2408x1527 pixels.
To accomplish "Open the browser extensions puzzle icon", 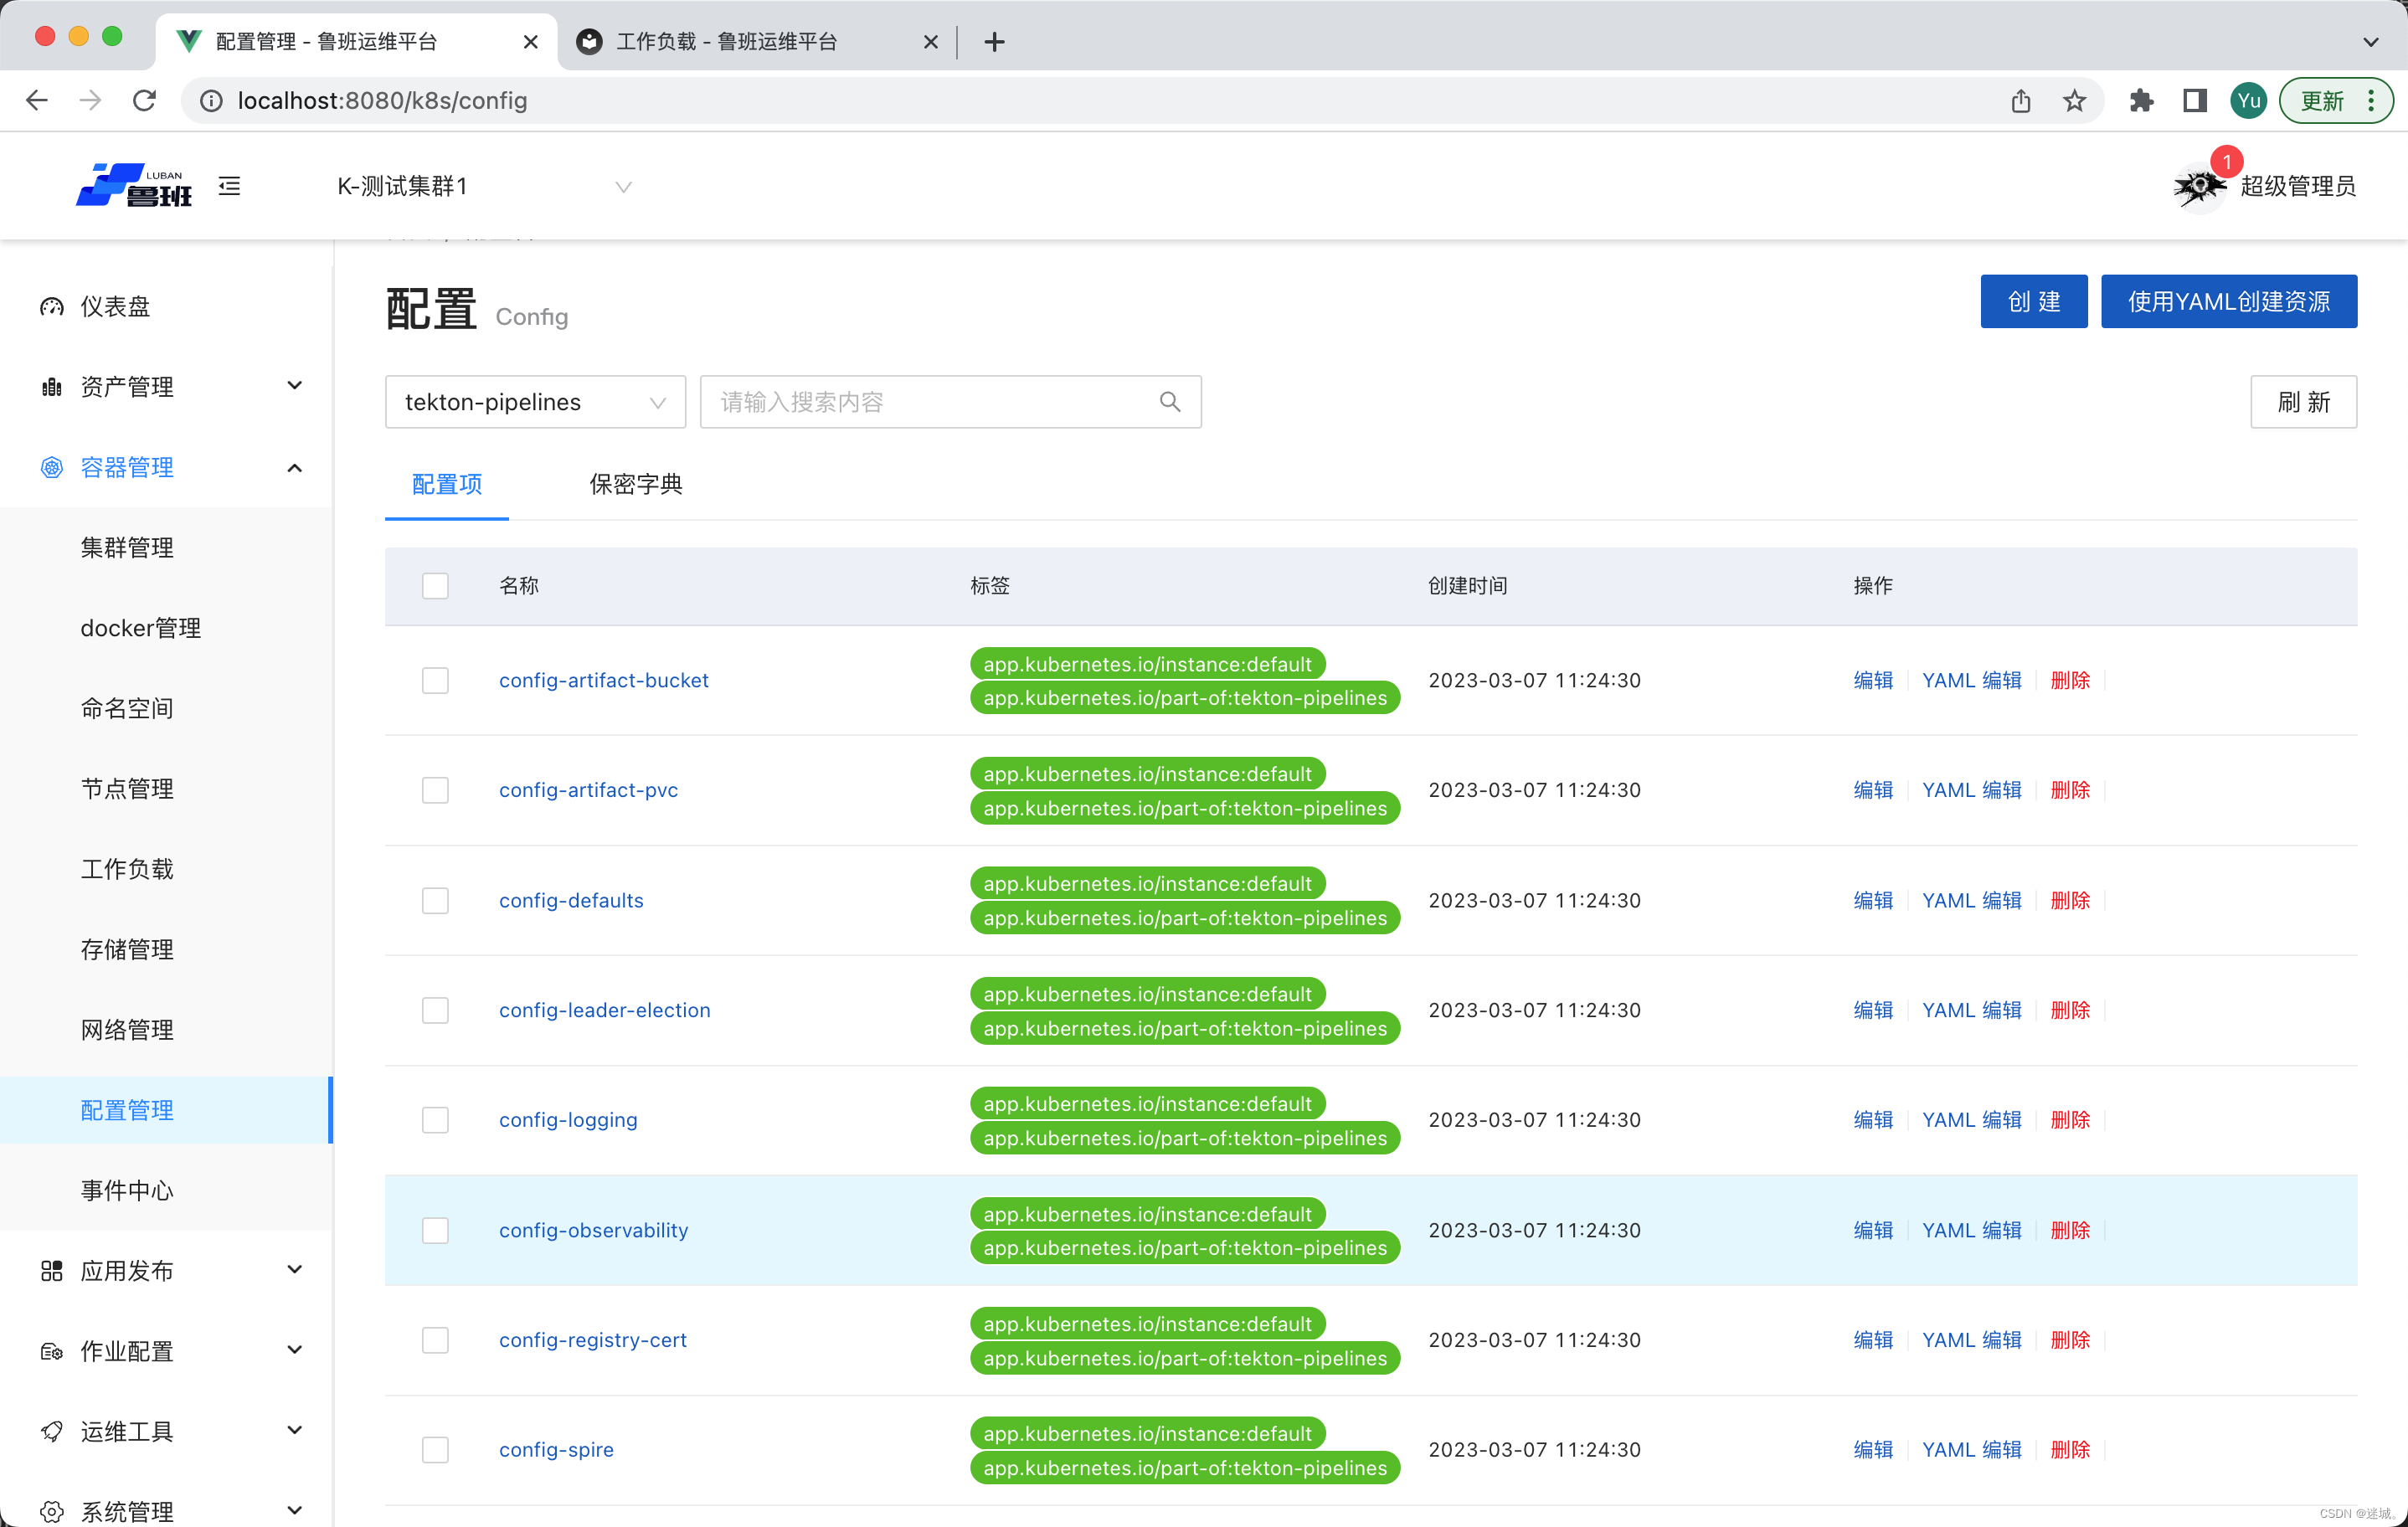I will pyautogui.click(x=2140, y=101).
